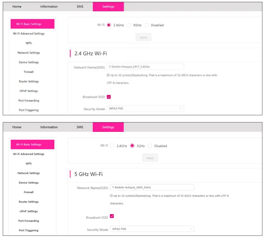This screenshot has height=238, width=265.
Task: Open the WPS settings page
Action: [28, 43]
